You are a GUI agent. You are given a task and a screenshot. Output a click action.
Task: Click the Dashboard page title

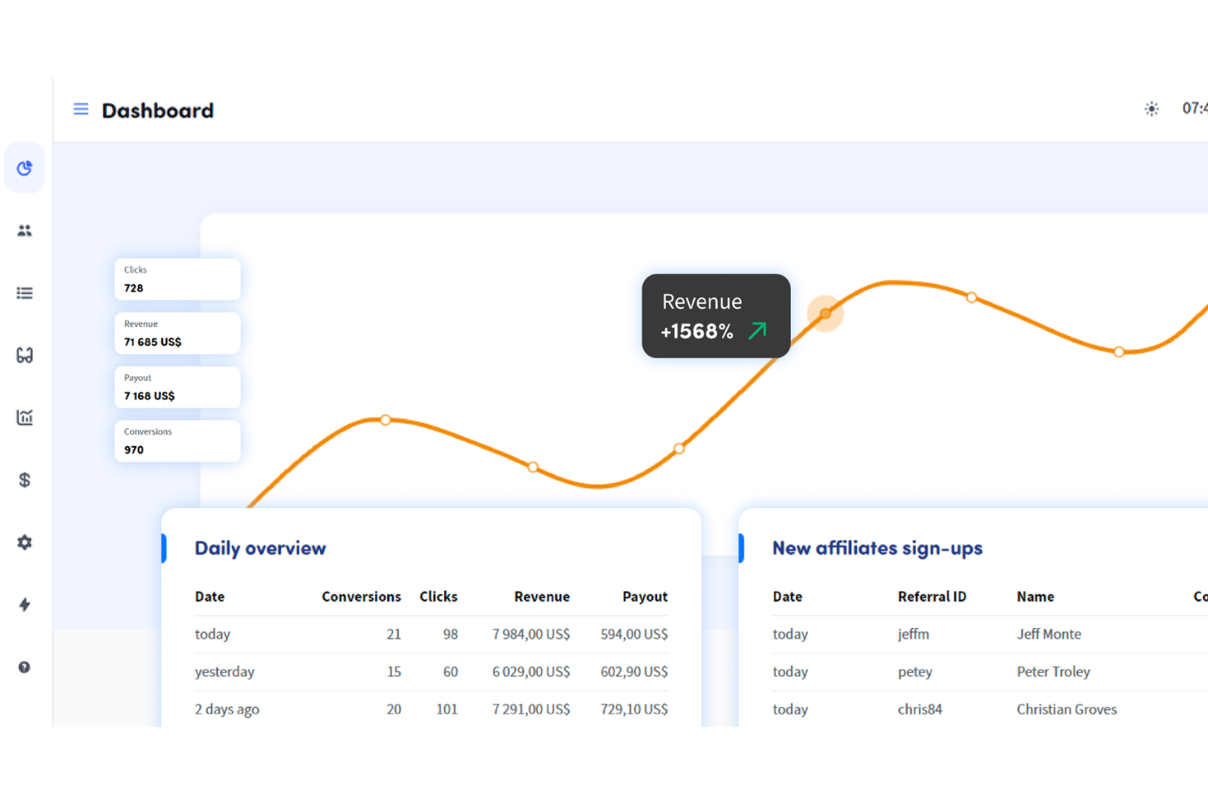[x=158, y=110]
